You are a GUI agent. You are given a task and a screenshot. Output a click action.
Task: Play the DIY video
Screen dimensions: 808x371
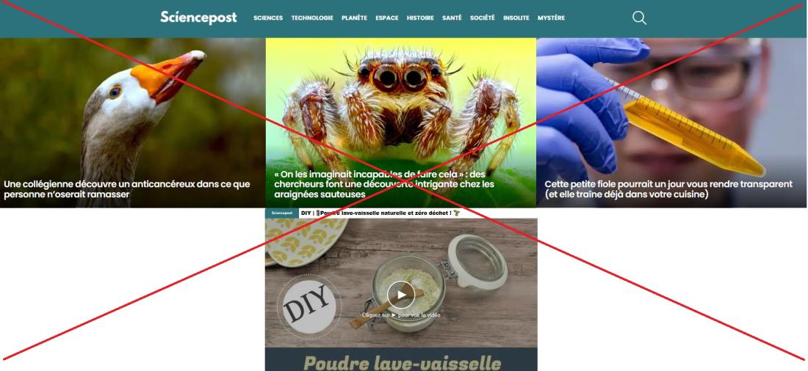point(401,295)
